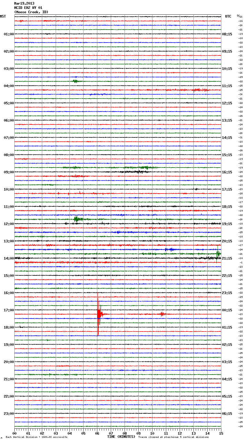This screenshot has width=244, height=441.
Task: Click the 06 minute tick label on bottom axis
Action: pos(97,434)
